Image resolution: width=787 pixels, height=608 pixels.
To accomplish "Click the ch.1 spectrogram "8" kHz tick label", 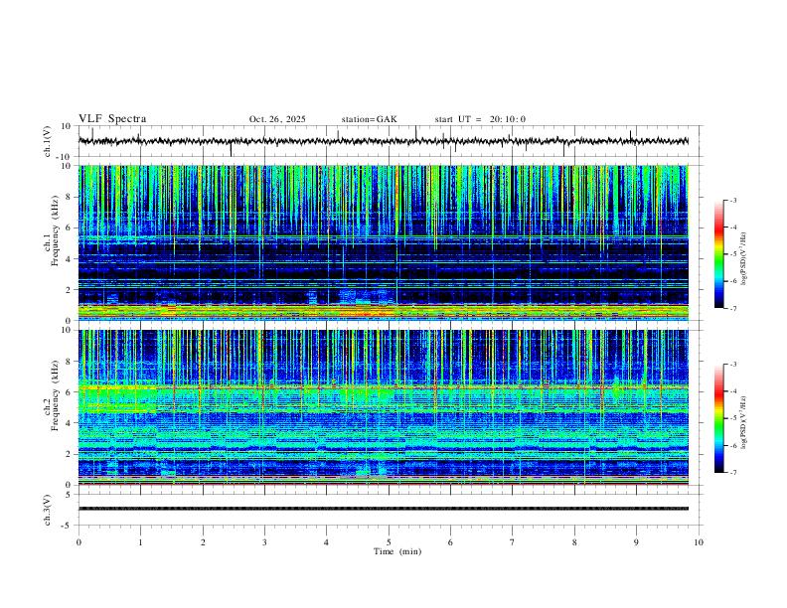I will (x=70, y=197).
